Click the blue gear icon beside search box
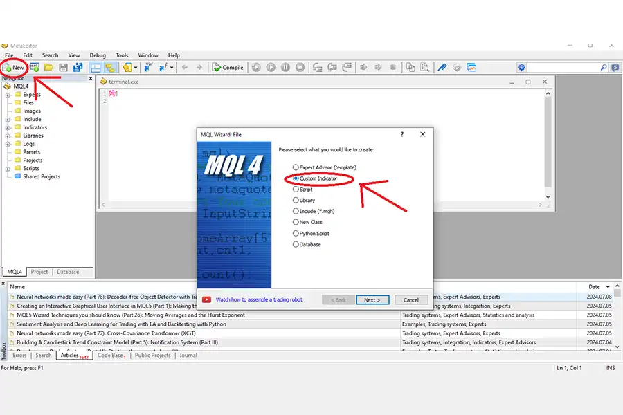The height and width of the screenshot is (415, 623). click(x=522, y=68)
